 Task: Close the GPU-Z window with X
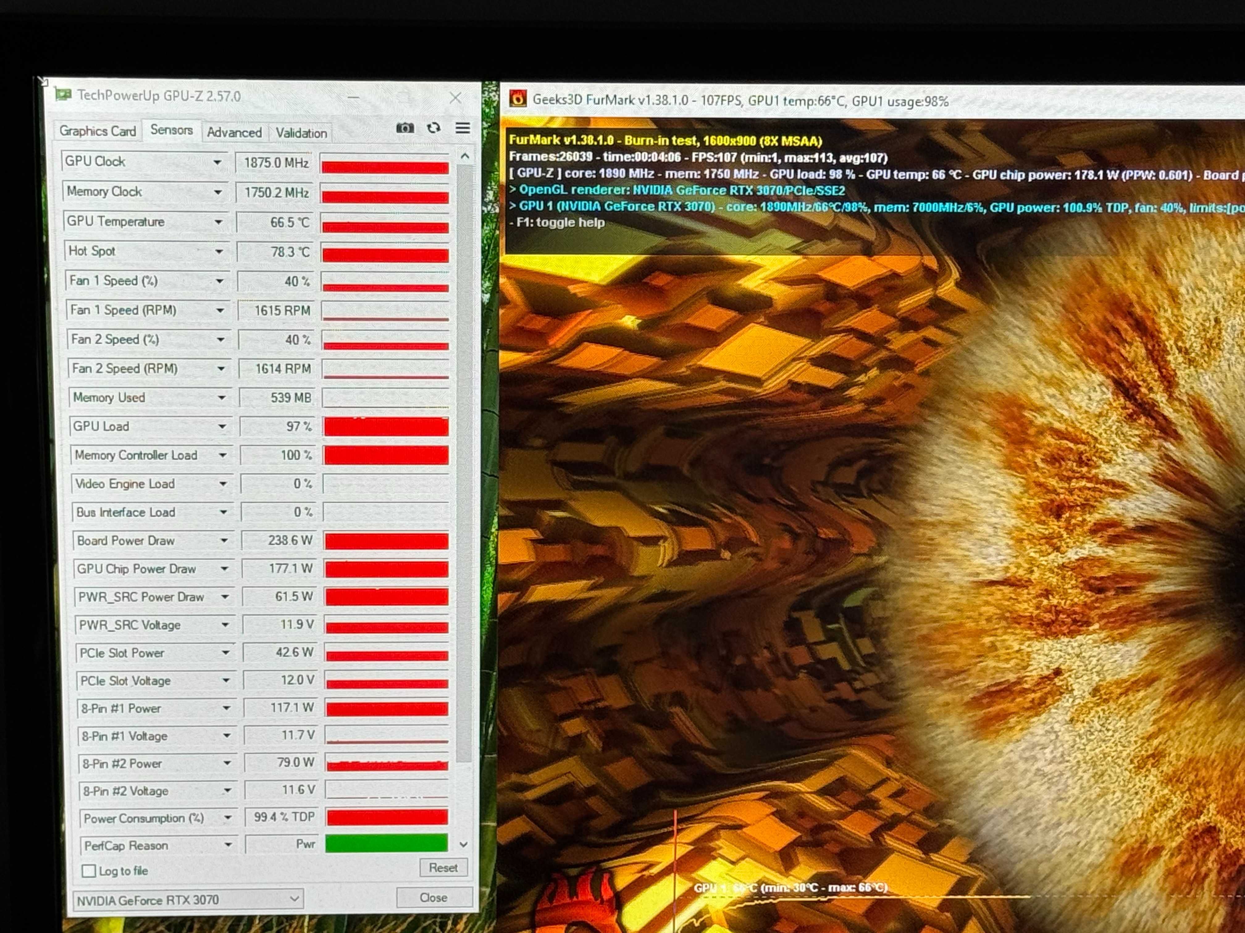click(455, 98)
